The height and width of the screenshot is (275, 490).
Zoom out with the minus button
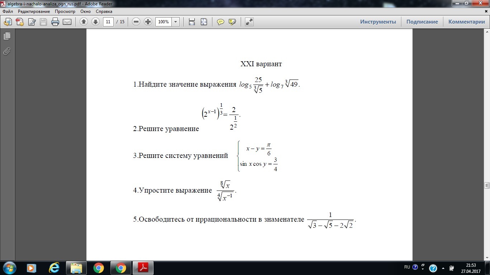click(136, 22)
